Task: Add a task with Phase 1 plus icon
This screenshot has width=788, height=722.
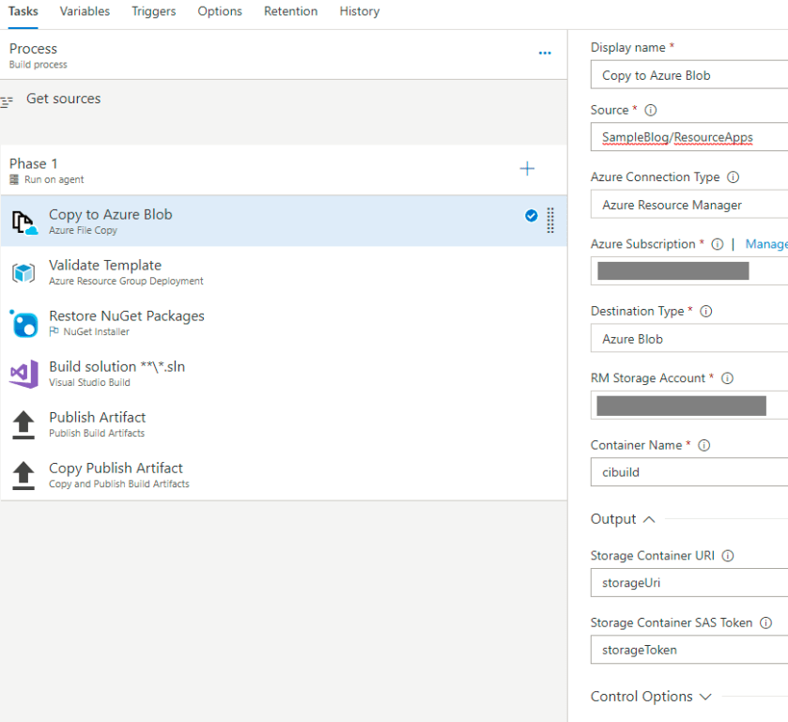Action: (527, 169)
